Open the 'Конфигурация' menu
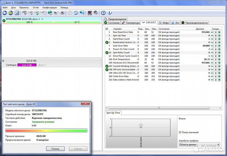 (x=49, y=7)
